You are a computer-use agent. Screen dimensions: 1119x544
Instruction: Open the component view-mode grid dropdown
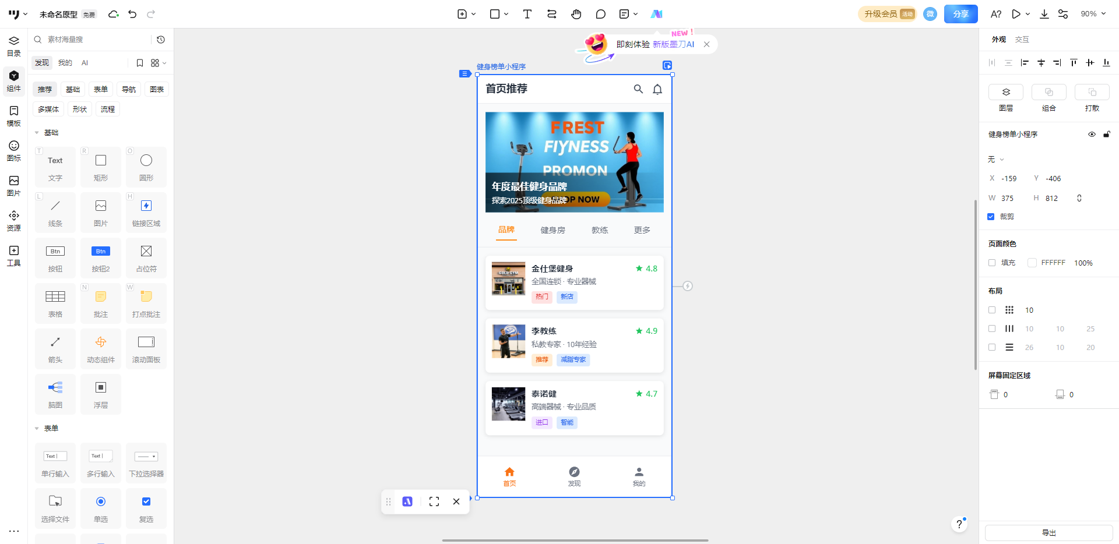[159, 63]
